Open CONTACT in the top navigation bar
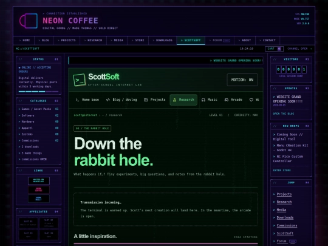Viewport: 328px width, 246px height. [267, 40]
